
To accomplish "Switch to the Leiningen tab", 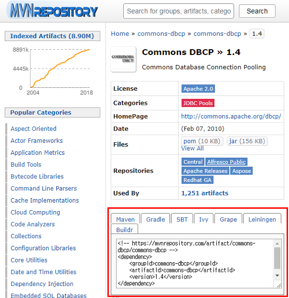I will coord(262,219).
